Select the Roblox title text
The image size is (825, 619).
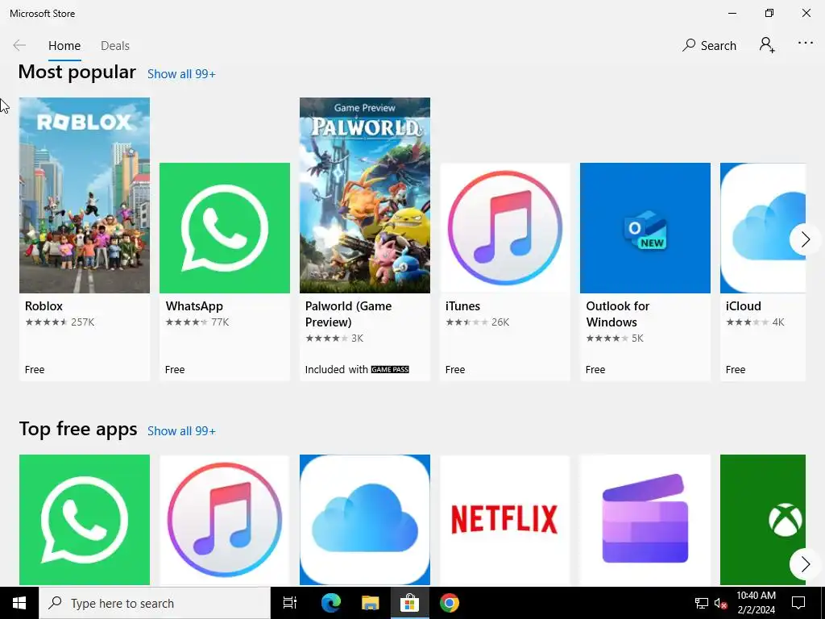pos(44,306)
